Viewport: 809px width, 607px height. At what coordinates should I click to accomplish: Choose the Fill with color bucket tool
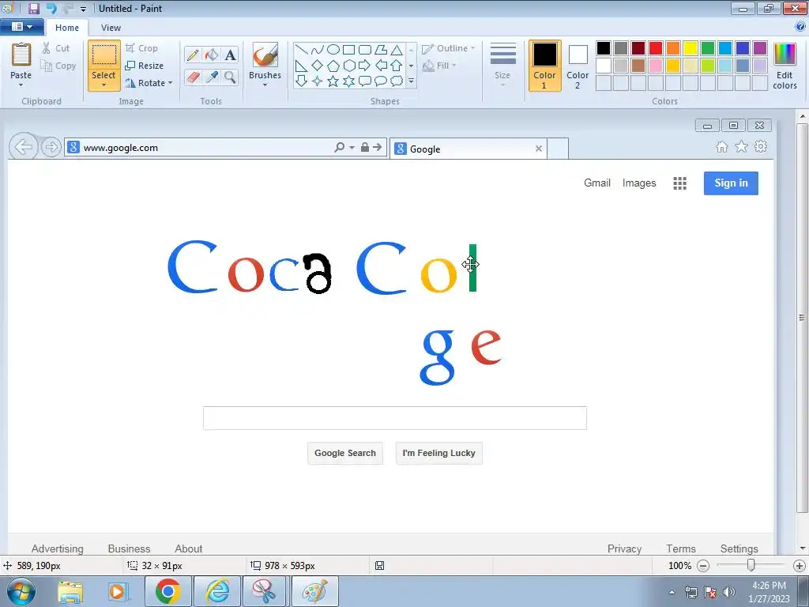click(212, 55)
